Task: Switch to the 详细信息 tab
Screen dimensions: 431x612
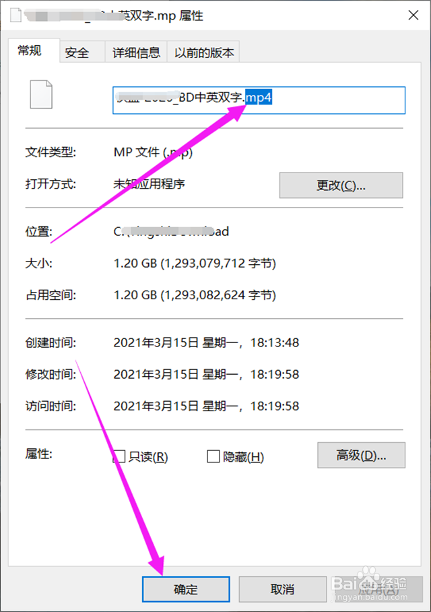Action: pos(136,53)
